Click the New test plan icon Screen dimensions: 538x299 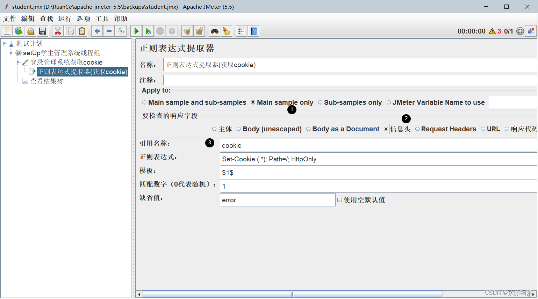click(7, 31)
